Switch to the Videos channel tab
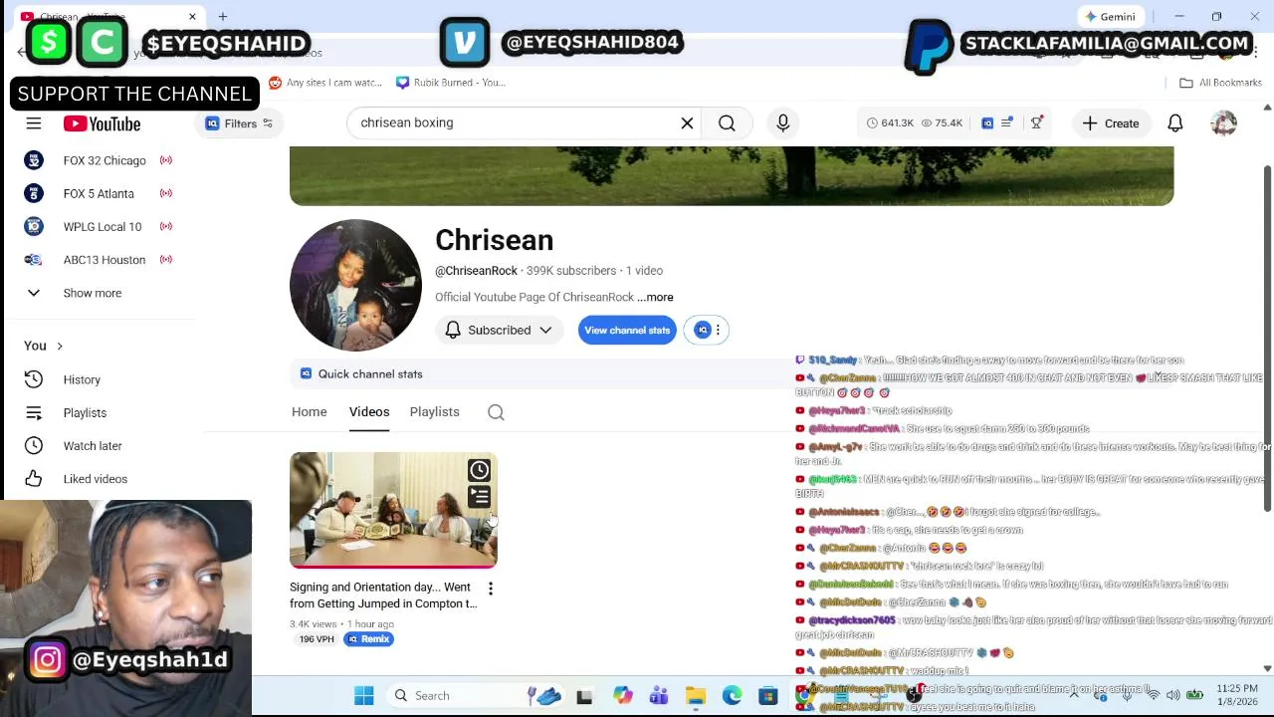The width and height of the screenshot is (1274, 717). 369,411
